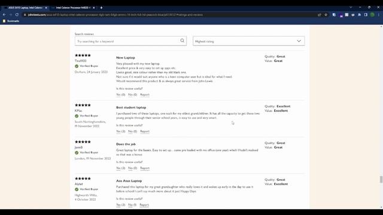Vote Yes on Does the job review
383x215 pixels.
(120, 168)
